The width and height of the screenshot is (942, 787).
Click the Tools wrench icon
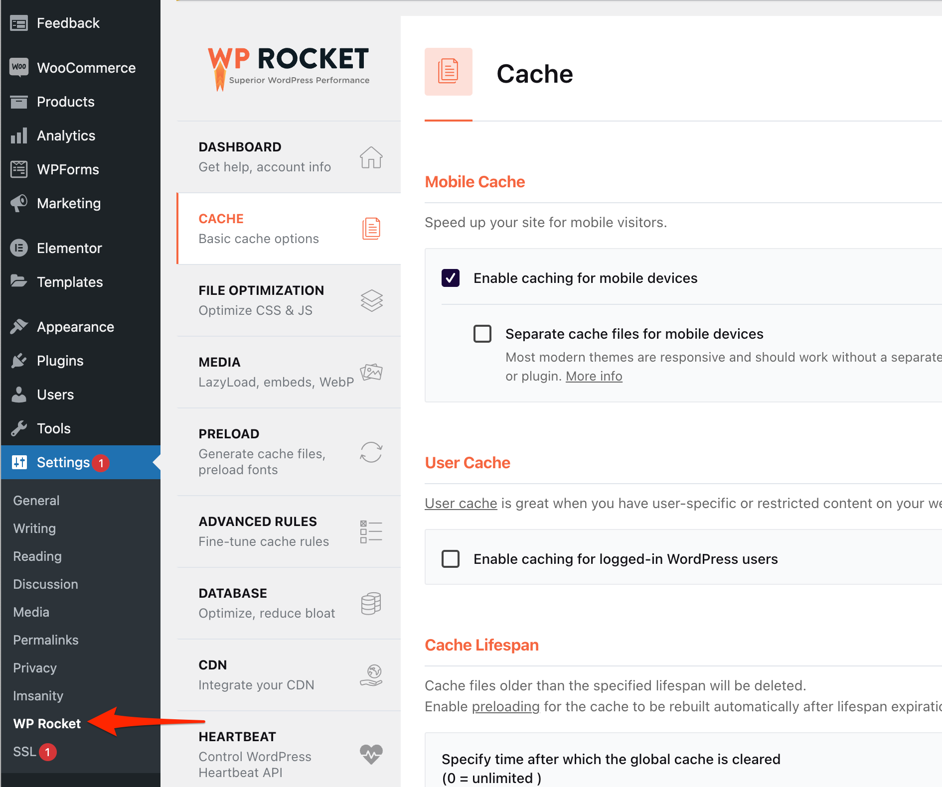click(x=19, y=428)
